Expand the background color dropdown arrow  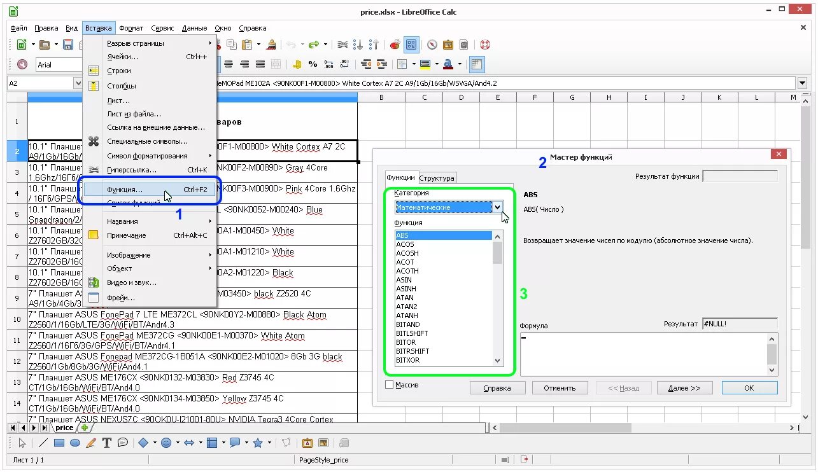tap(436, 64)
